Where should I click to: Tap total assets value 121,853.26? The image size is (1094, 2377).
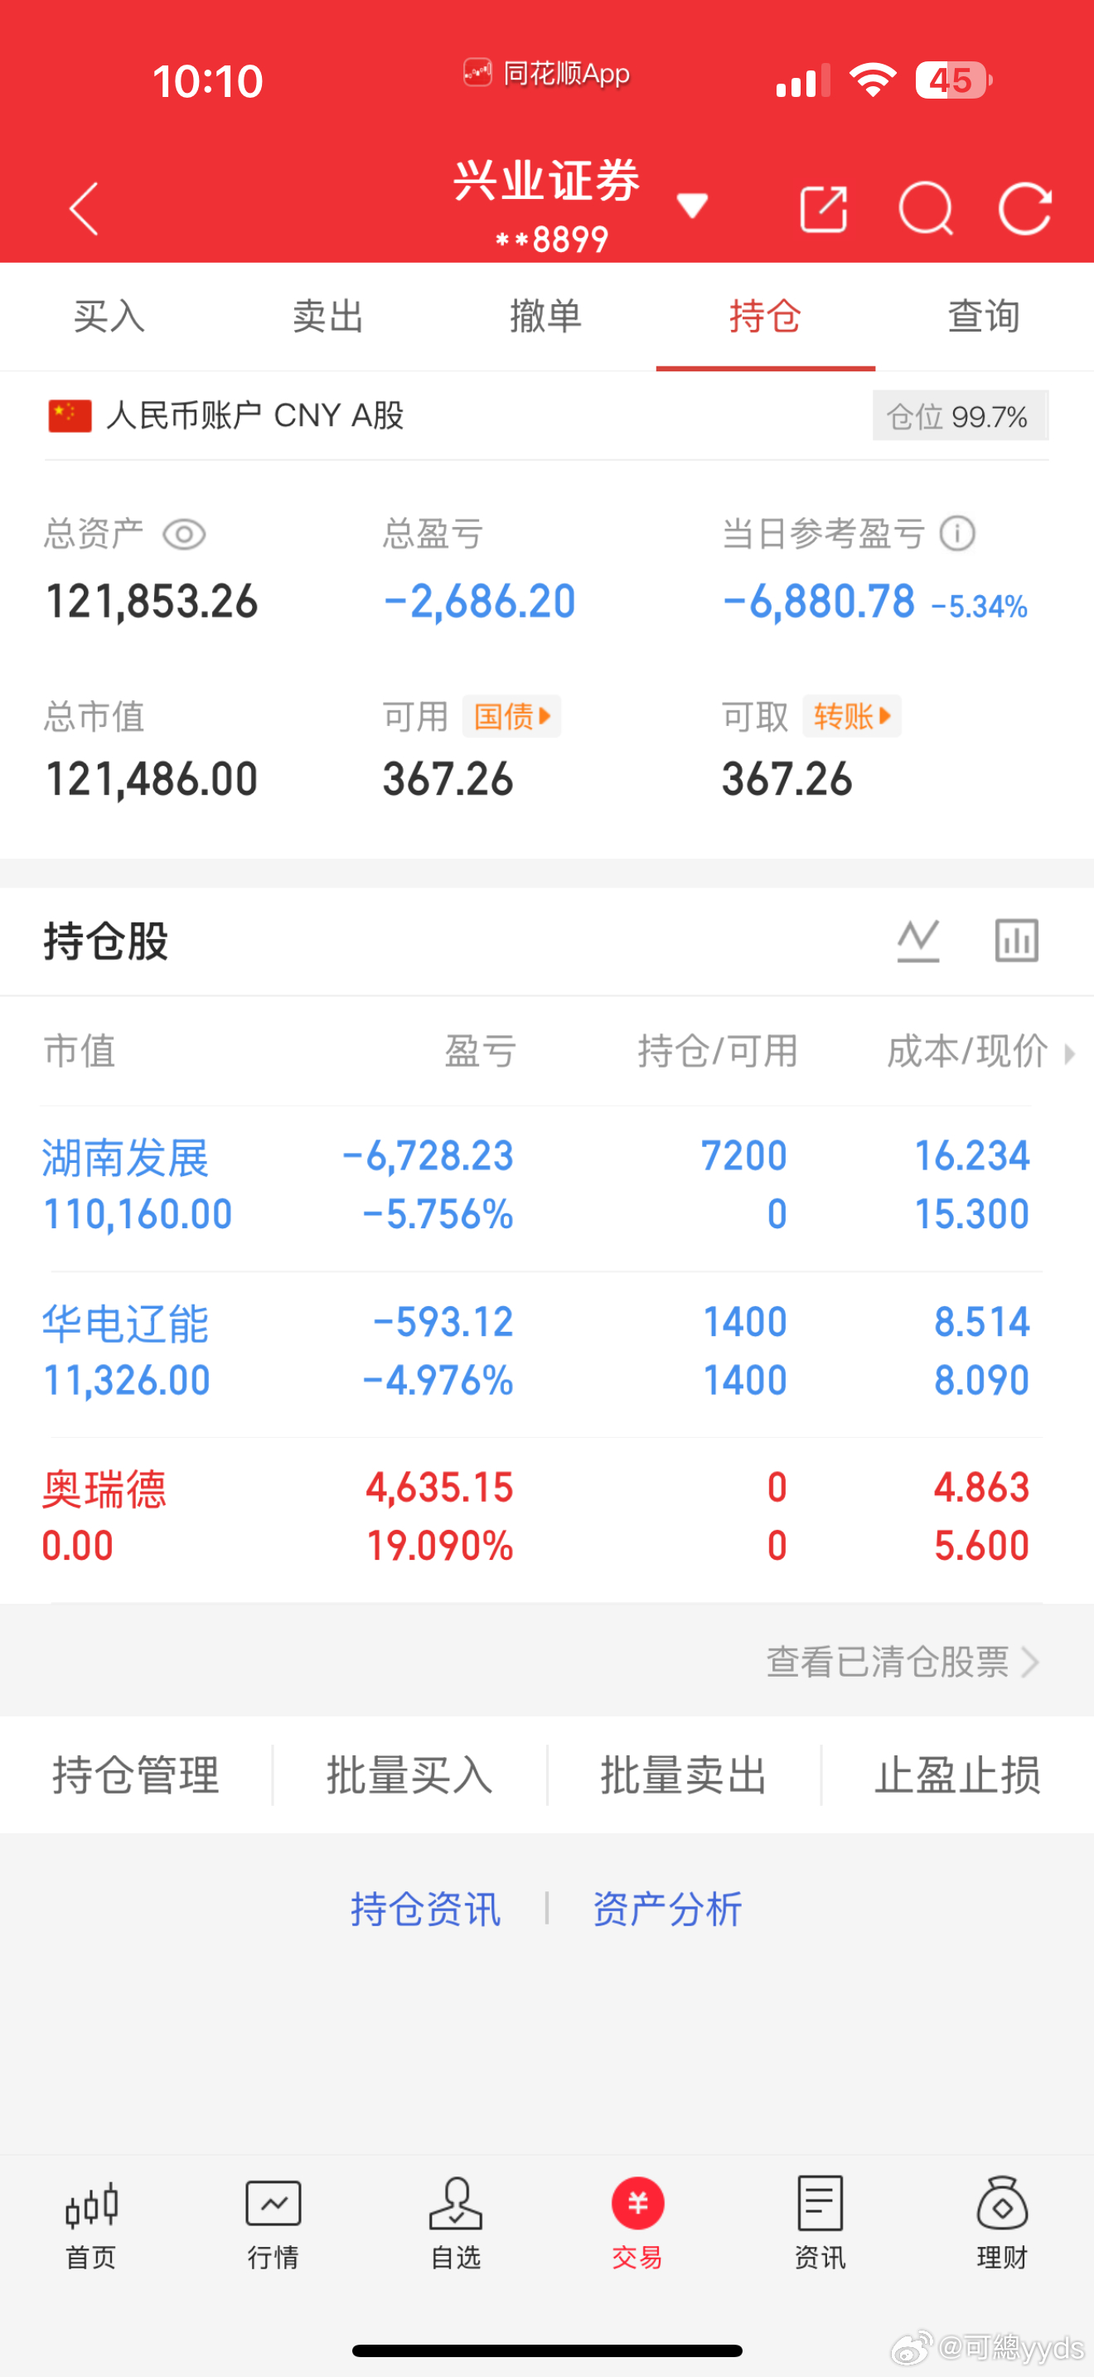tap(152, 602)
